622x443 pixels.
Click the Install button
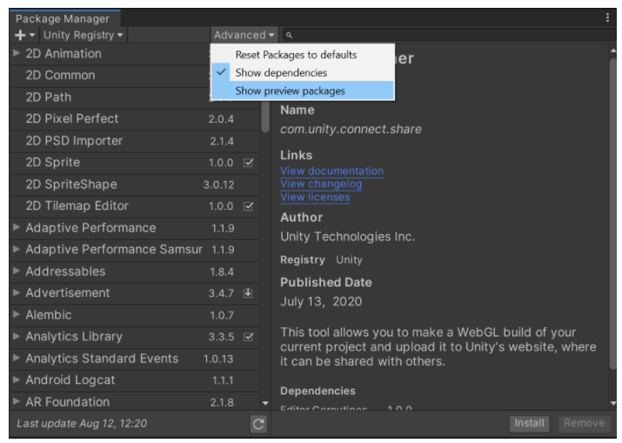[529, 423]
